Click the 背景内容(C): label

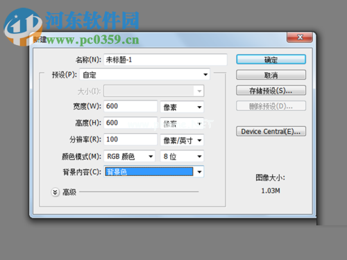tap(82, 172)
